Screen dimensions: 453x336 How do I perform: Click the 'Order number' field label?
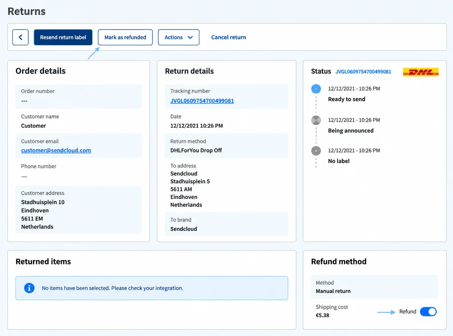click(38, 91)
